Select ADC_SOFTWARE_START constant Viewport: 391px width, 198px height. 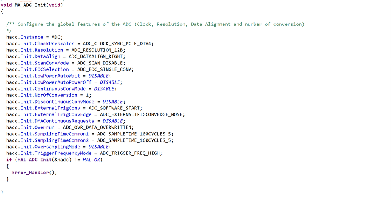pos(114,108)
